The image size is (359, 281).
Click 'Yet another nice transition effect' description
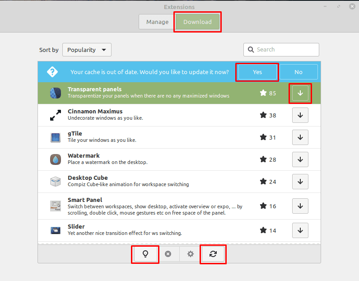click(x=125, y=233)
